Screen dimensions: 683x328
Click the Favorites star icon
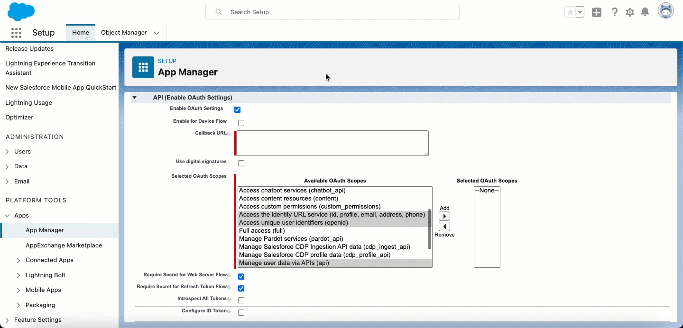pos(570,12)
